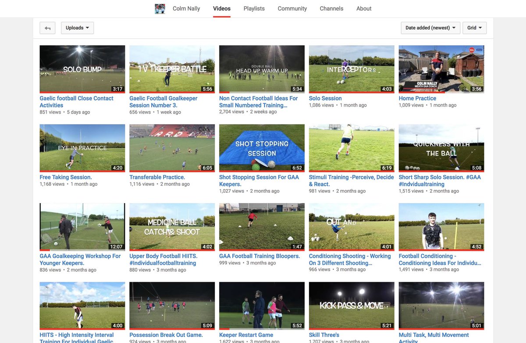Play the OUT AND thumbnail video
The width and height of the screenshot is (526, 343).
[x=352, y=227]
